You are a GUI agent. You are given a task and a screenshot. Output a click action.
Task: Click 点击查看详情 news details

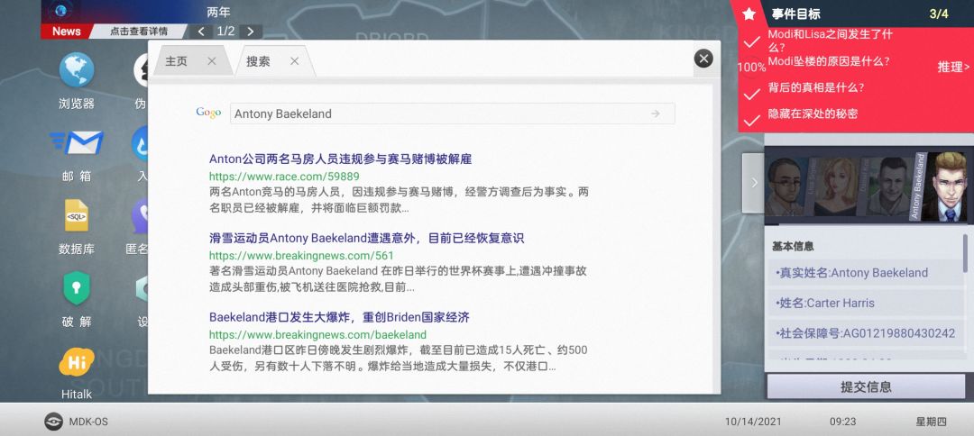pos(139,32)
